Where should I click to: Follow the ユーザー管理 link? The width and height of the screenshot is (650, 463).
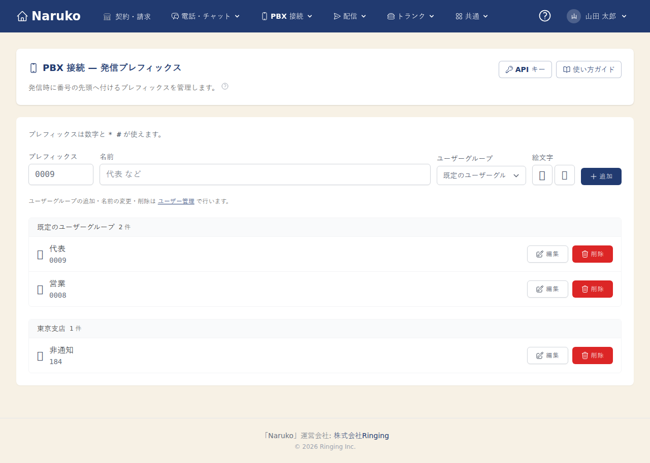(x=176, y=201)
